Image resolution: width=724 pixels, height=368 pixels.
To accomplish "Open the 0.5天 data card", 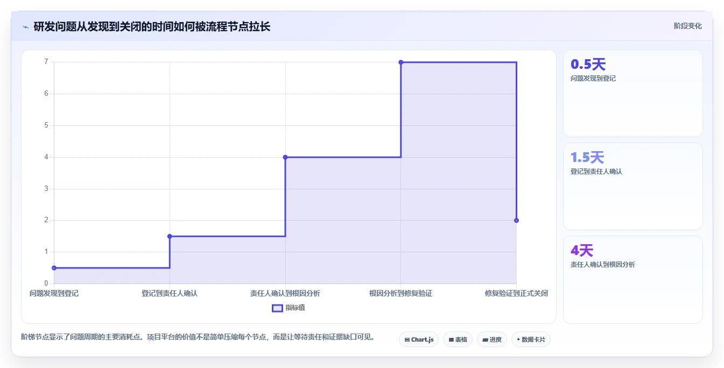I will coord(633,94).
